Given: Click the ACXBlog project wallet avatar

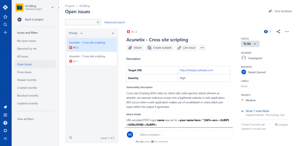Looking at the screenshot, I should coord(20,7).
